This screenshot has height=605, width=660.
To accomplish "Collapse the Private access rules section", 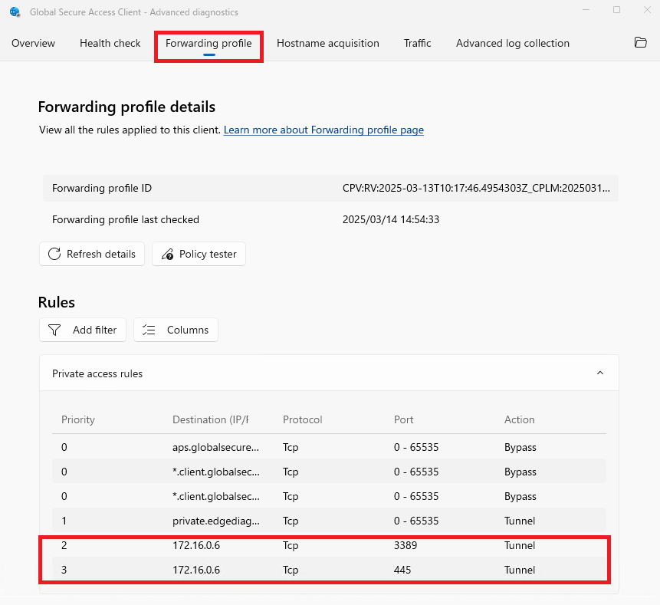I will click(600, 373).
